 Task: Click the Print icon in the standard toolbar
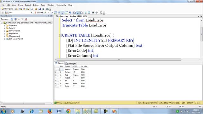click(x=43, y=9)
